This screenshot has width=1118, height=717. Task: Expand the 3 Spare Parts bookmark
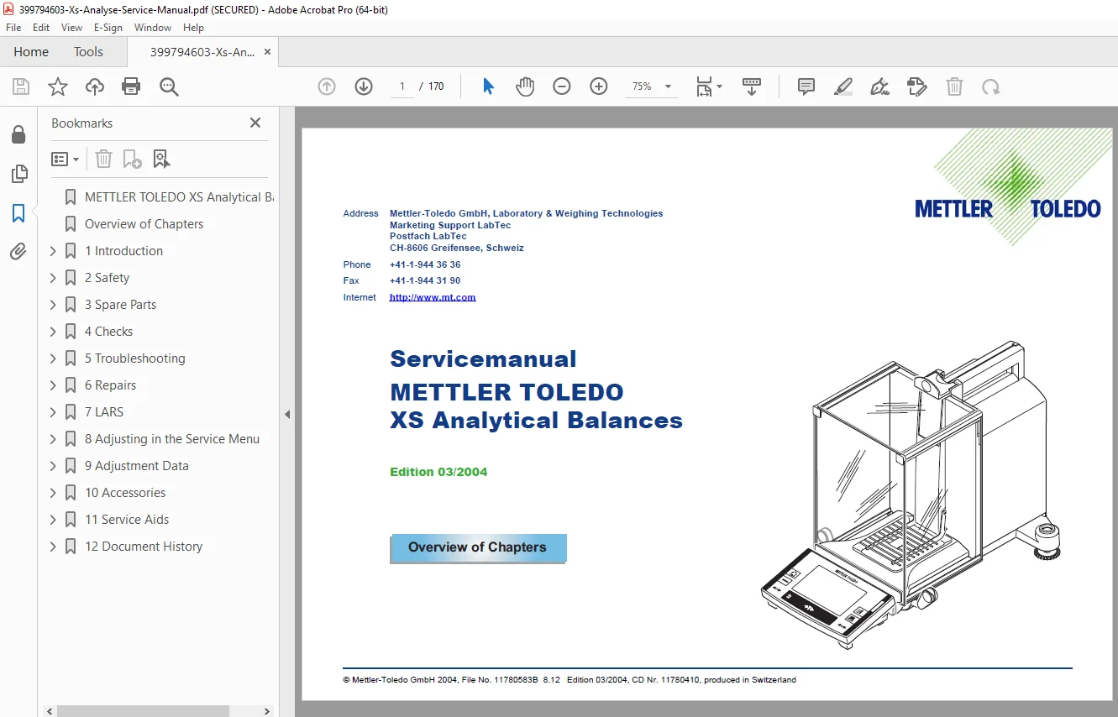(x=53, y=305)
